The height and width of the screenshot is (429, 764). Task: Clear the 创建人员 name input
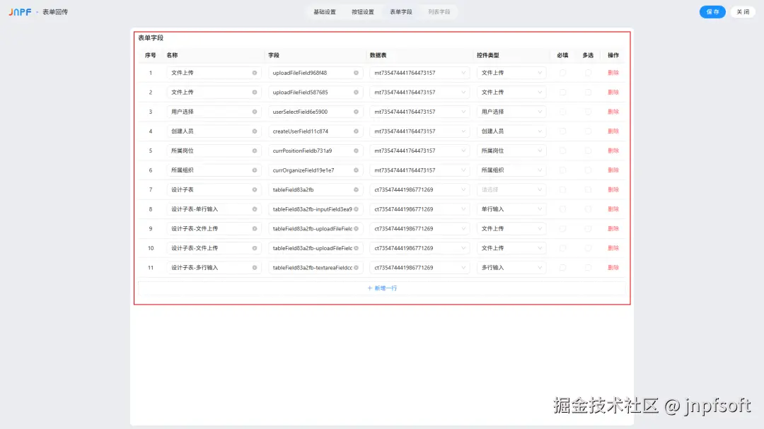[x=255, y=131]
